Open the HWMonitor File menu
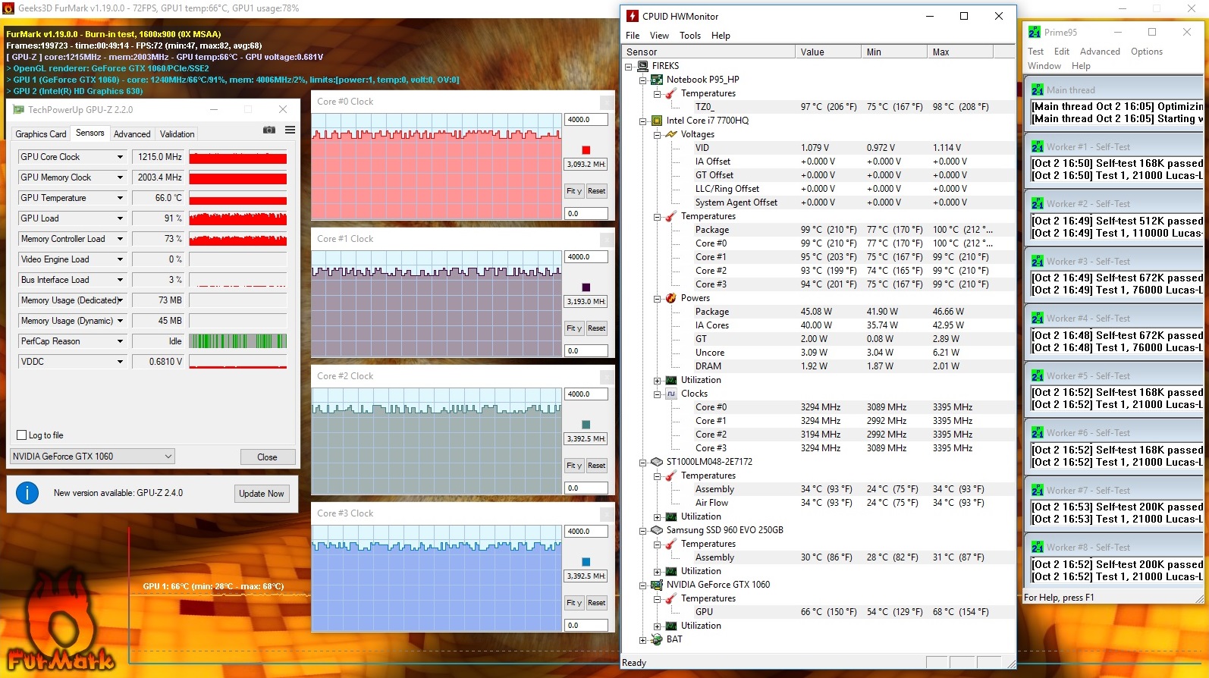 pos(633,36)
